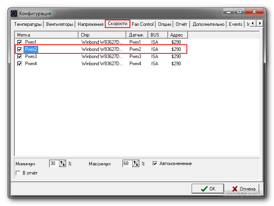Click the Pwm4 sensor cell

point(135,64)
